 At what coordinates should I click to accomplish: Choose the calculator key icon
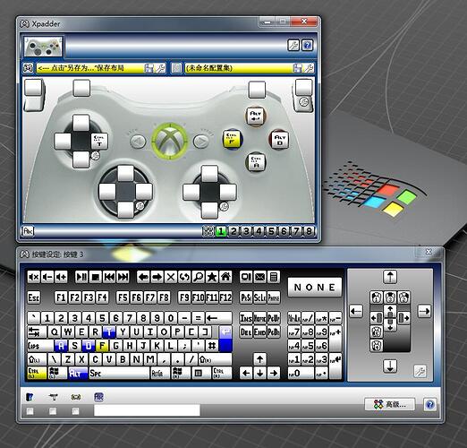pos(274,277)
